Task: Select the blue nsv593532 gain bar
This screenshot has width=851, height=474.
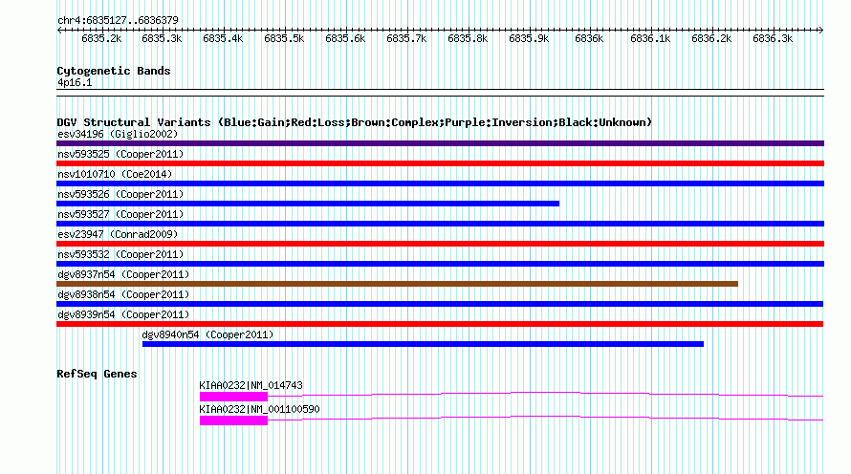Action: (440, 264)
